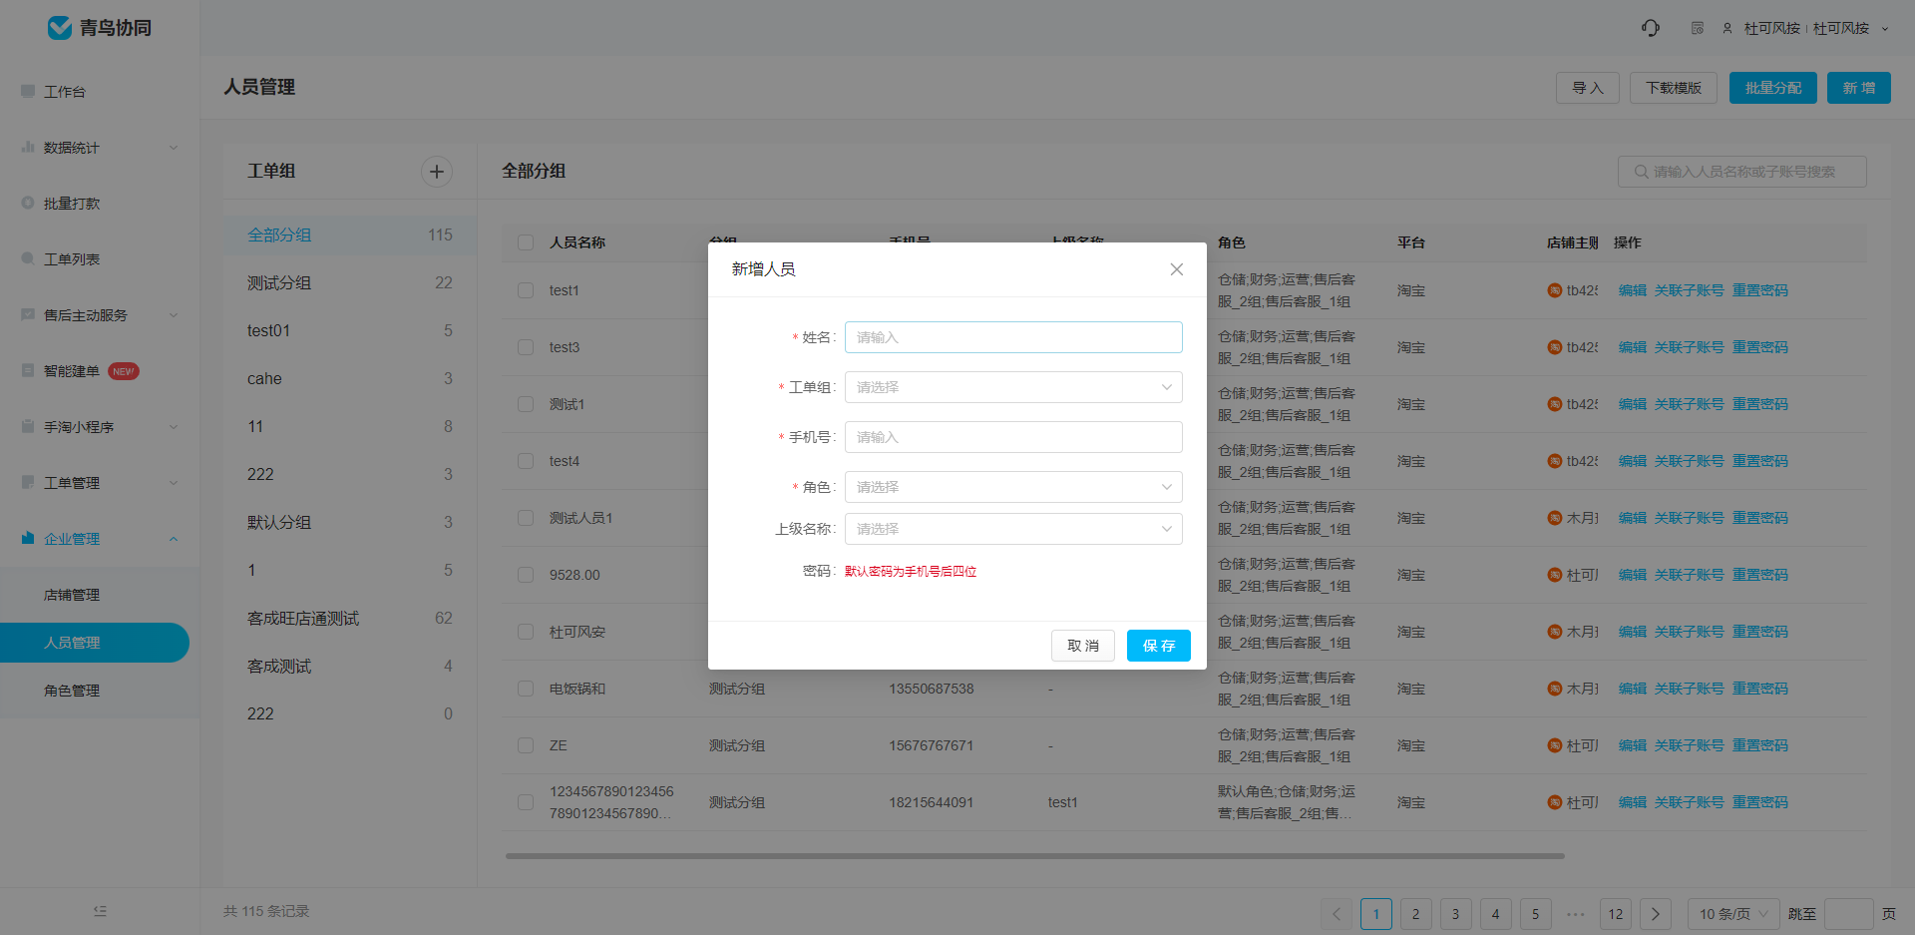Close the 新增人员 dialog
Screen dimensions: 1915x935
1177,269
